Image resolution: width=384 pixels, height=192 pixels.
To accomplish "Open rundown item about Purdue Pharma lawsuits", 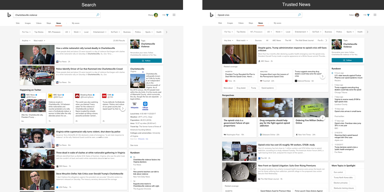I will click(348, 77).
